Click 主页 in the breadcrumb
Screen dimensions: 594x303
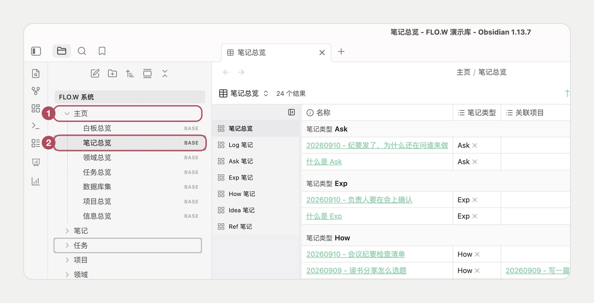click(x=464, y=72)
